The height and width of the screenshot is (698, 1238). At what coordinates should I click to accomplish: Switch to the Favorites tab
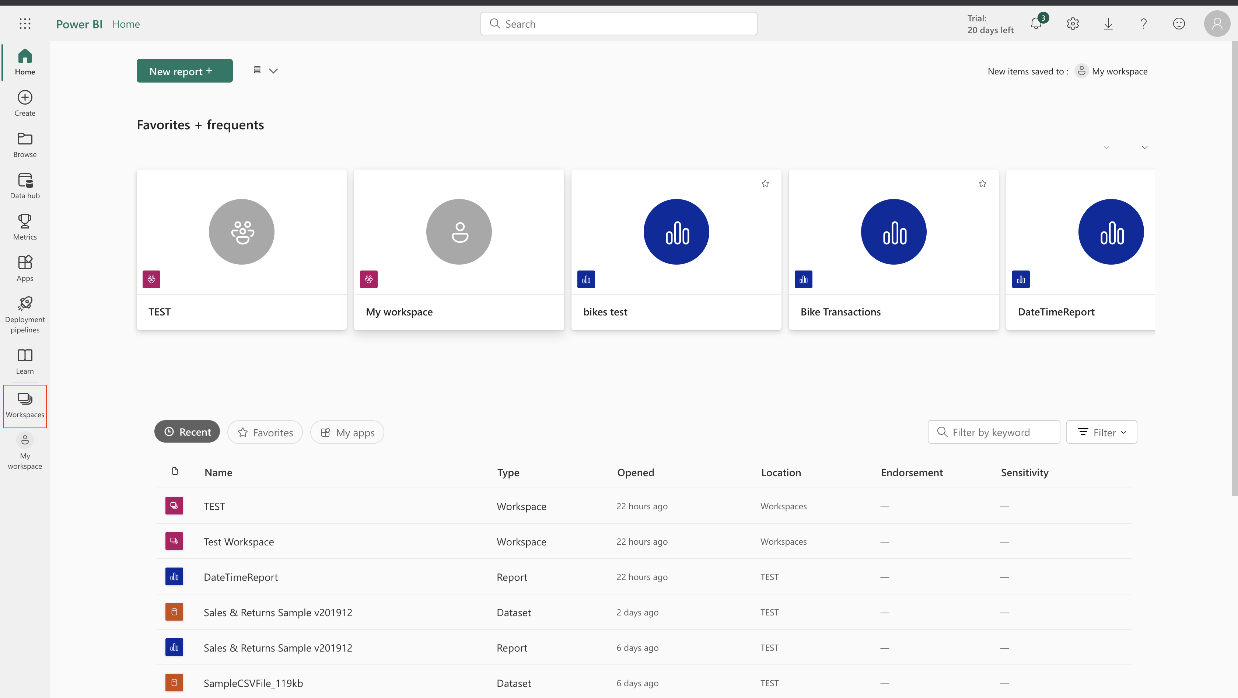[x=265, y=432]
